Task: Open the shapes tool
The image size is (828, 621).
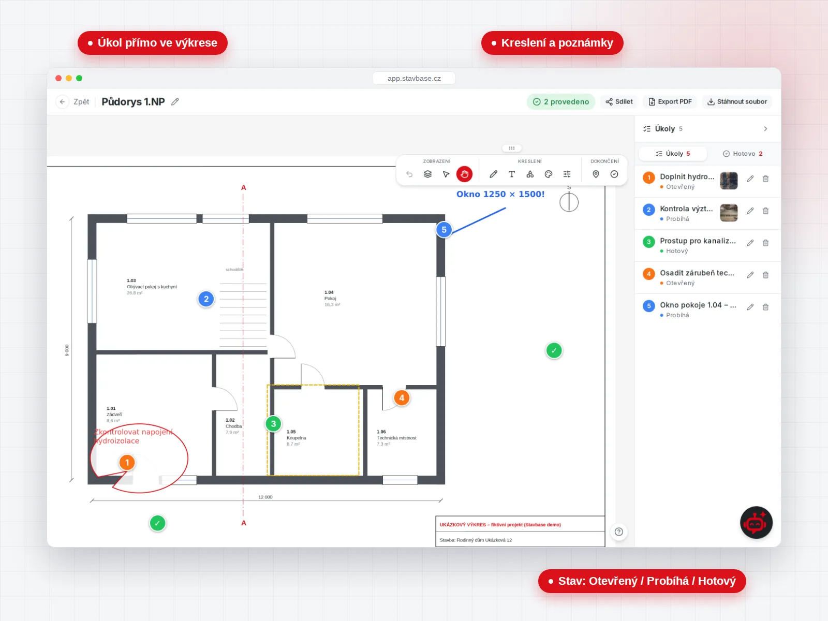Action: 530,174
